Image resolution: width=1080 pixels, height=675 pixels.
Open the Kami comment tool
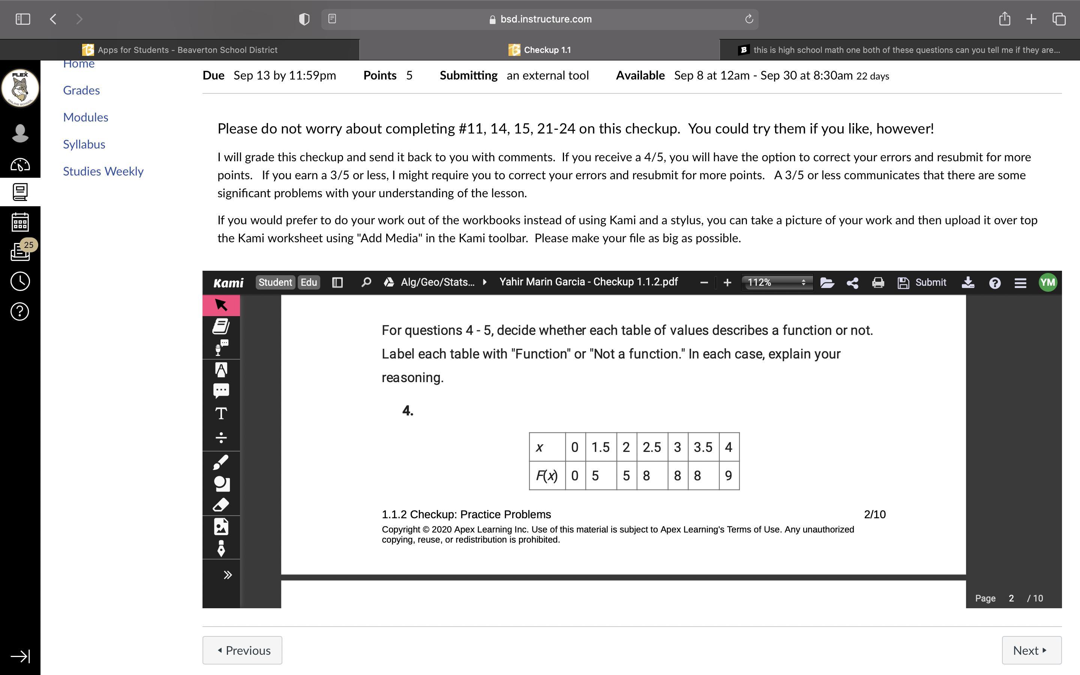(221, 391)
